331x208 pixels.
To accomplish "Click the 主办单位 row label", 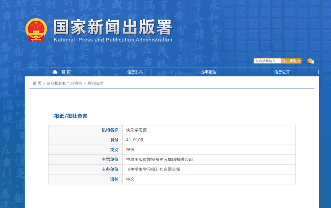I will click(110, 169).
